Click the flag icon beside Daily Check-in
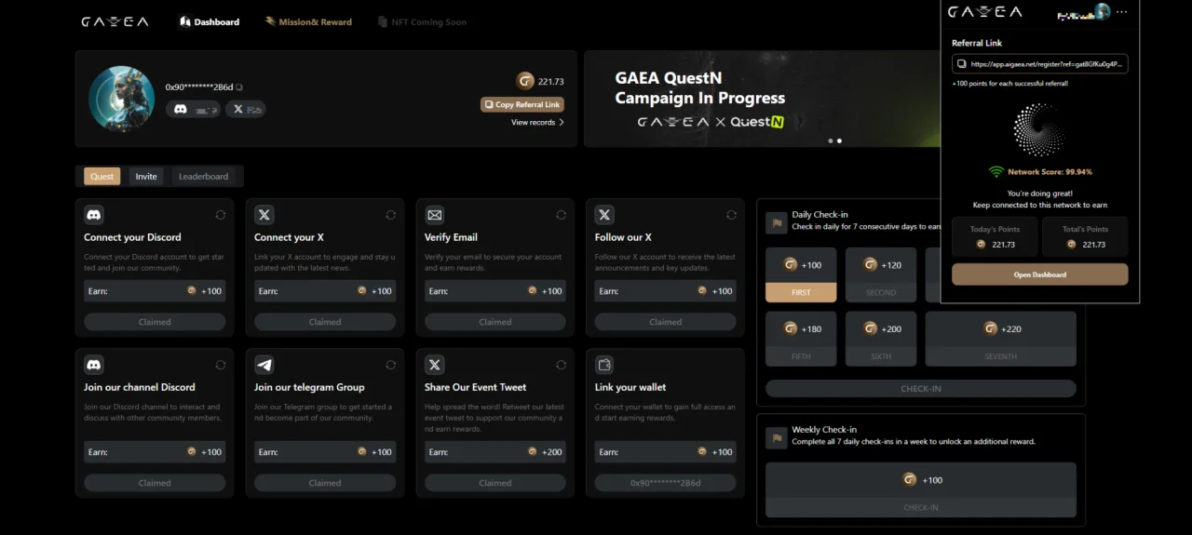1192x535 pixels. click(x=776, y=222)
